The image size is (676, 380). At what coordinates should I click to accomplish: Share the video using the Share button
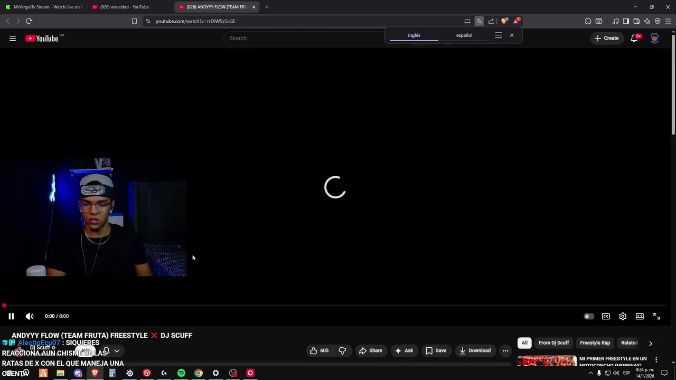371,350
